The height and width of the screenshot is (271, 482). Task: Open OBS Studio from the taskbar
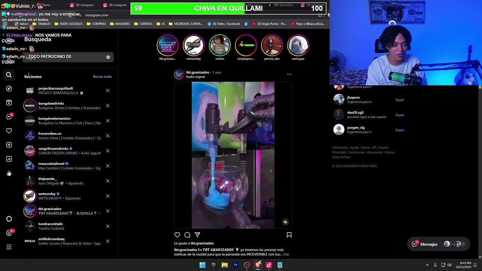coord(247,265)
